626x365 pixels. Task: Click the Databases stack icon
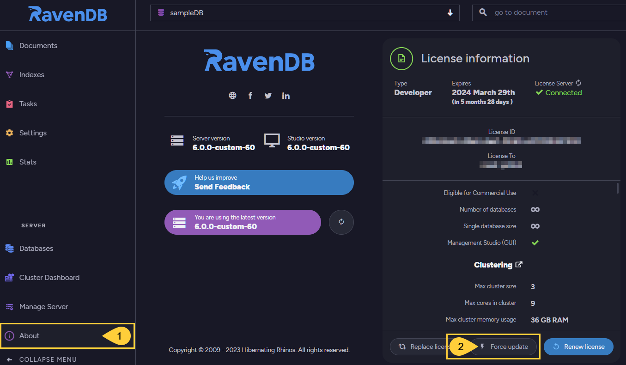tap(9, 249)
